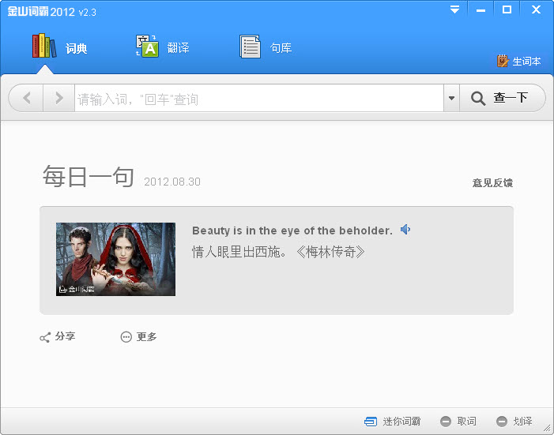The height and width of the screenshot is (435, 554).
Task: Toggle the 划译 selection translate option
Action: click(514, 422)
